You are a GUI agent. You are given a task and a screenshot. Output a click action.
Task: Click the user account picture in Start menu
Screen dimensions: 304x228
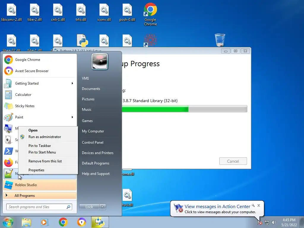coord(100,62)
